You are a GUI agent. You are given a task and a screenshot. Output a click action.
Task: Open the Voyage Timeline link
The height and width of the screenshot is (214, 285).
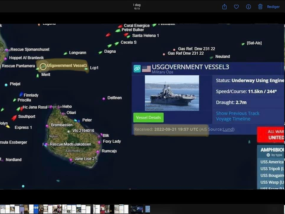point(233,119)
